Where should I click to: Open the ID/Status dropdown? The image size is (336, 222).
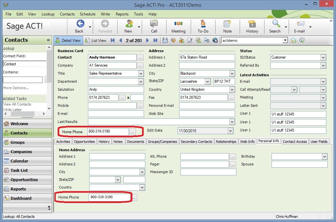tap(323, 57)
